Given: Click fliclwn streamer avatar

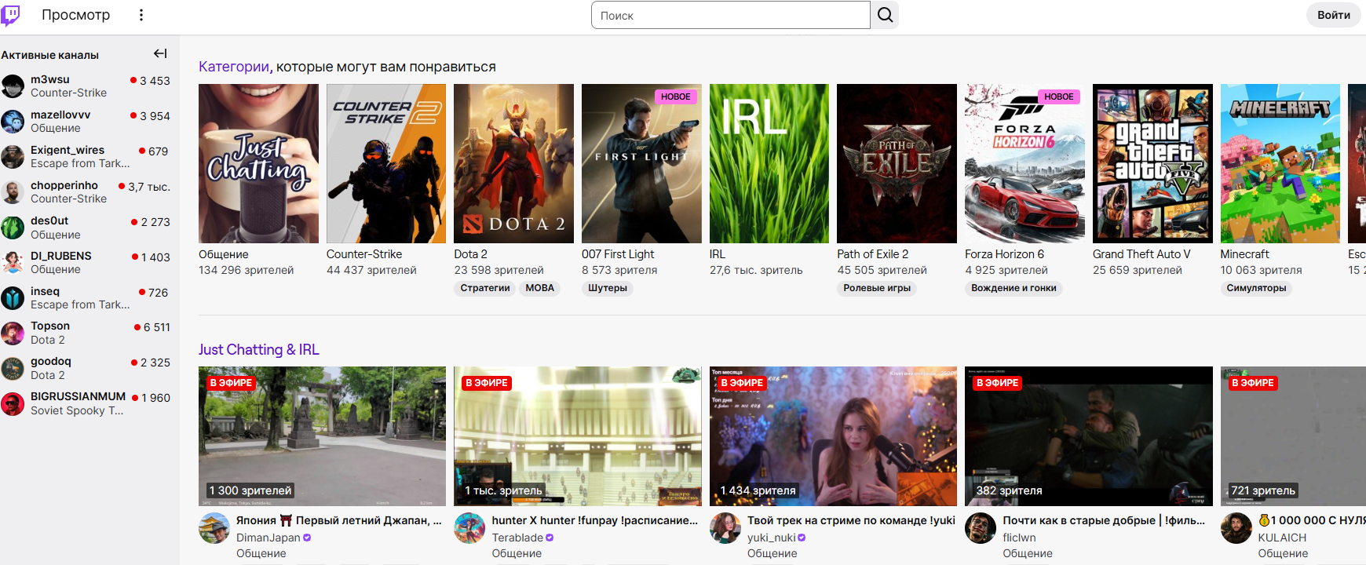Looking at the screenshot, I should click(981, 528).
